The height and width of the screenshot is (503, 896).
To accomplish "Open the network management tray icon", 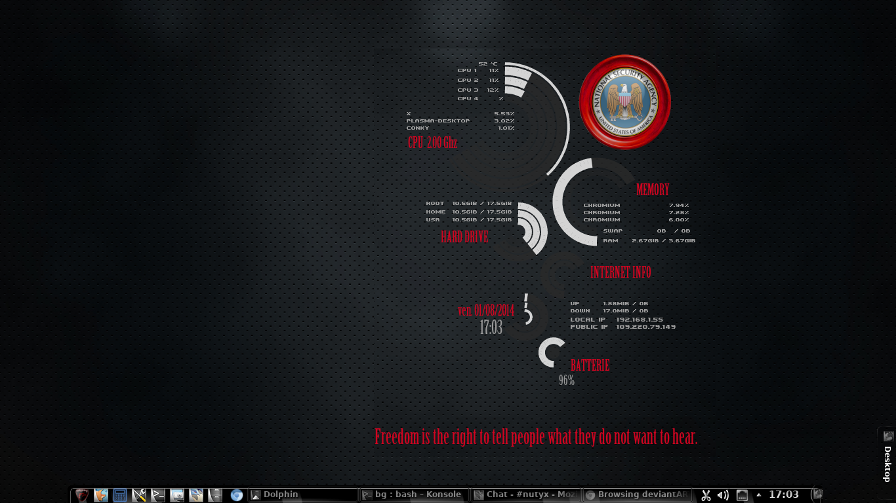I will pos(742,495).
